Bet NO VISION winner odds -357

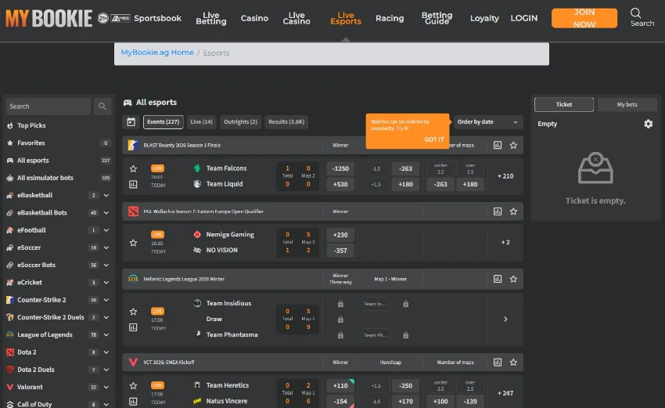pyautogui.click(x=340, y=251)
